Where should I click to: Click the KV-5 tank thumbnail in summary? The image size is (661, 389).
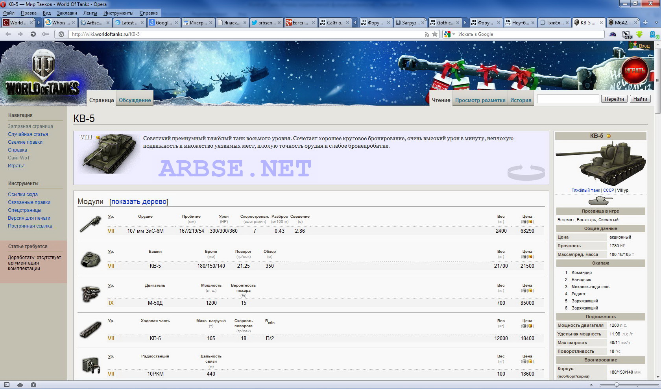109,154
